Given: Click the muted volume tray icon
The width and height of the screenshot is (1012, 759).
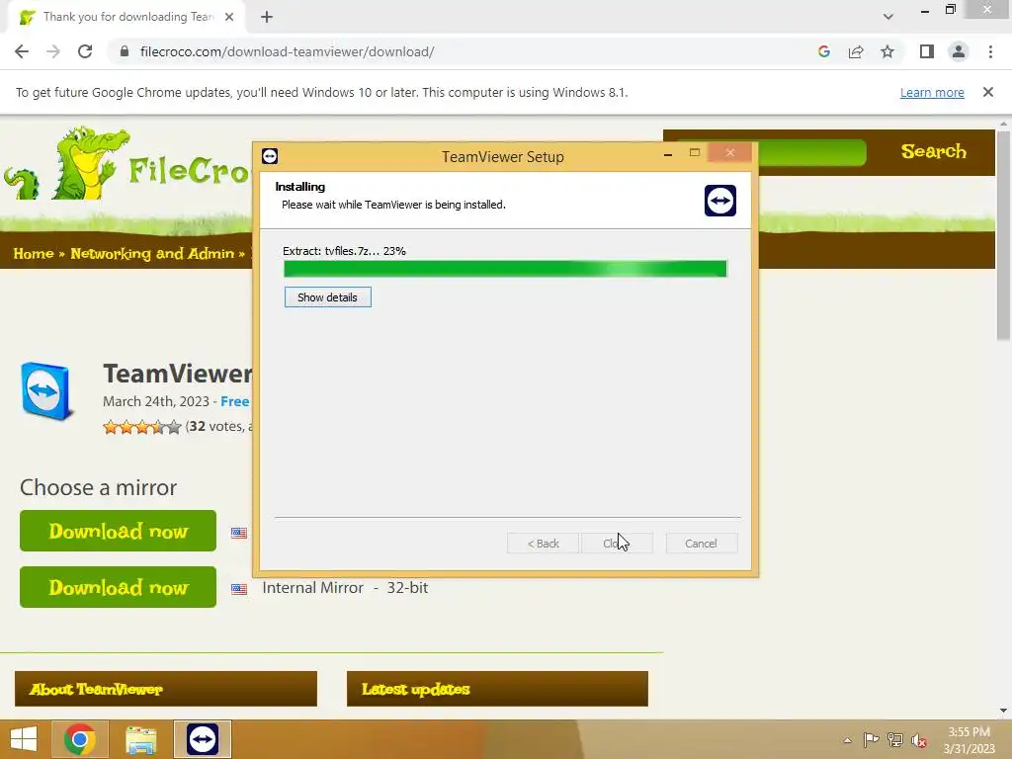Looking at the screenshot, I should tap(918, 740).
